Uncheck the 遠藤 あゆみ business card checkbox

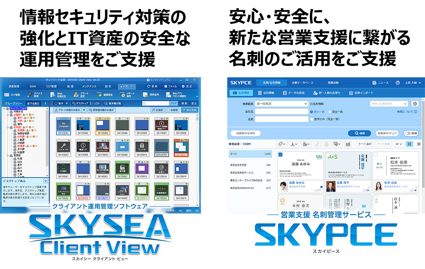281,155
